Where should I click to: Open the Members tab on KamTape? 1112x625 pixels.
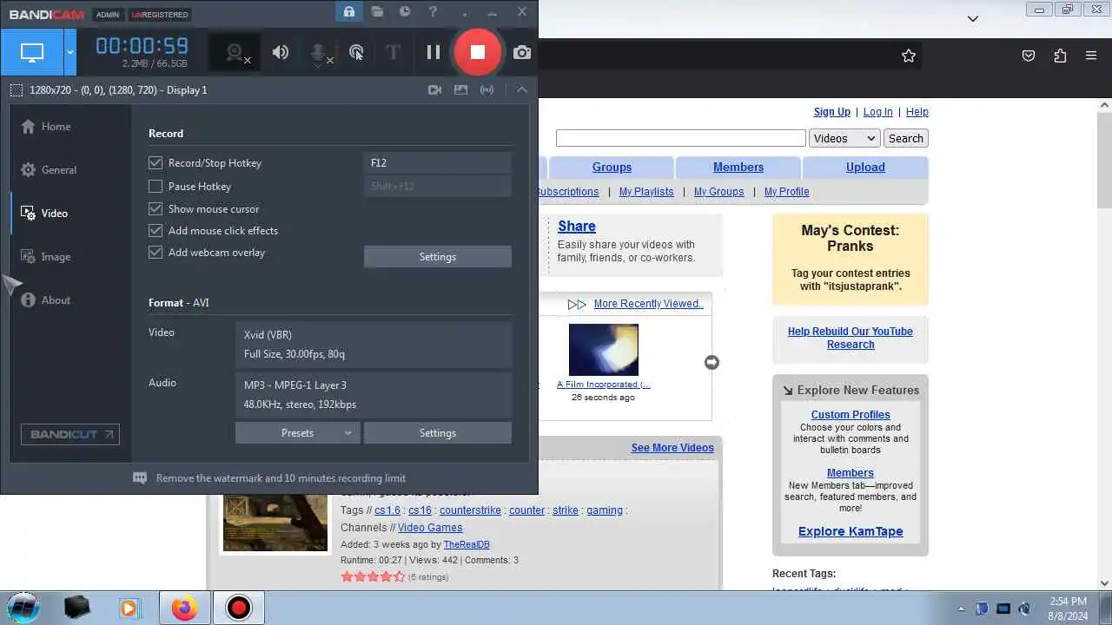click(738, 168)
